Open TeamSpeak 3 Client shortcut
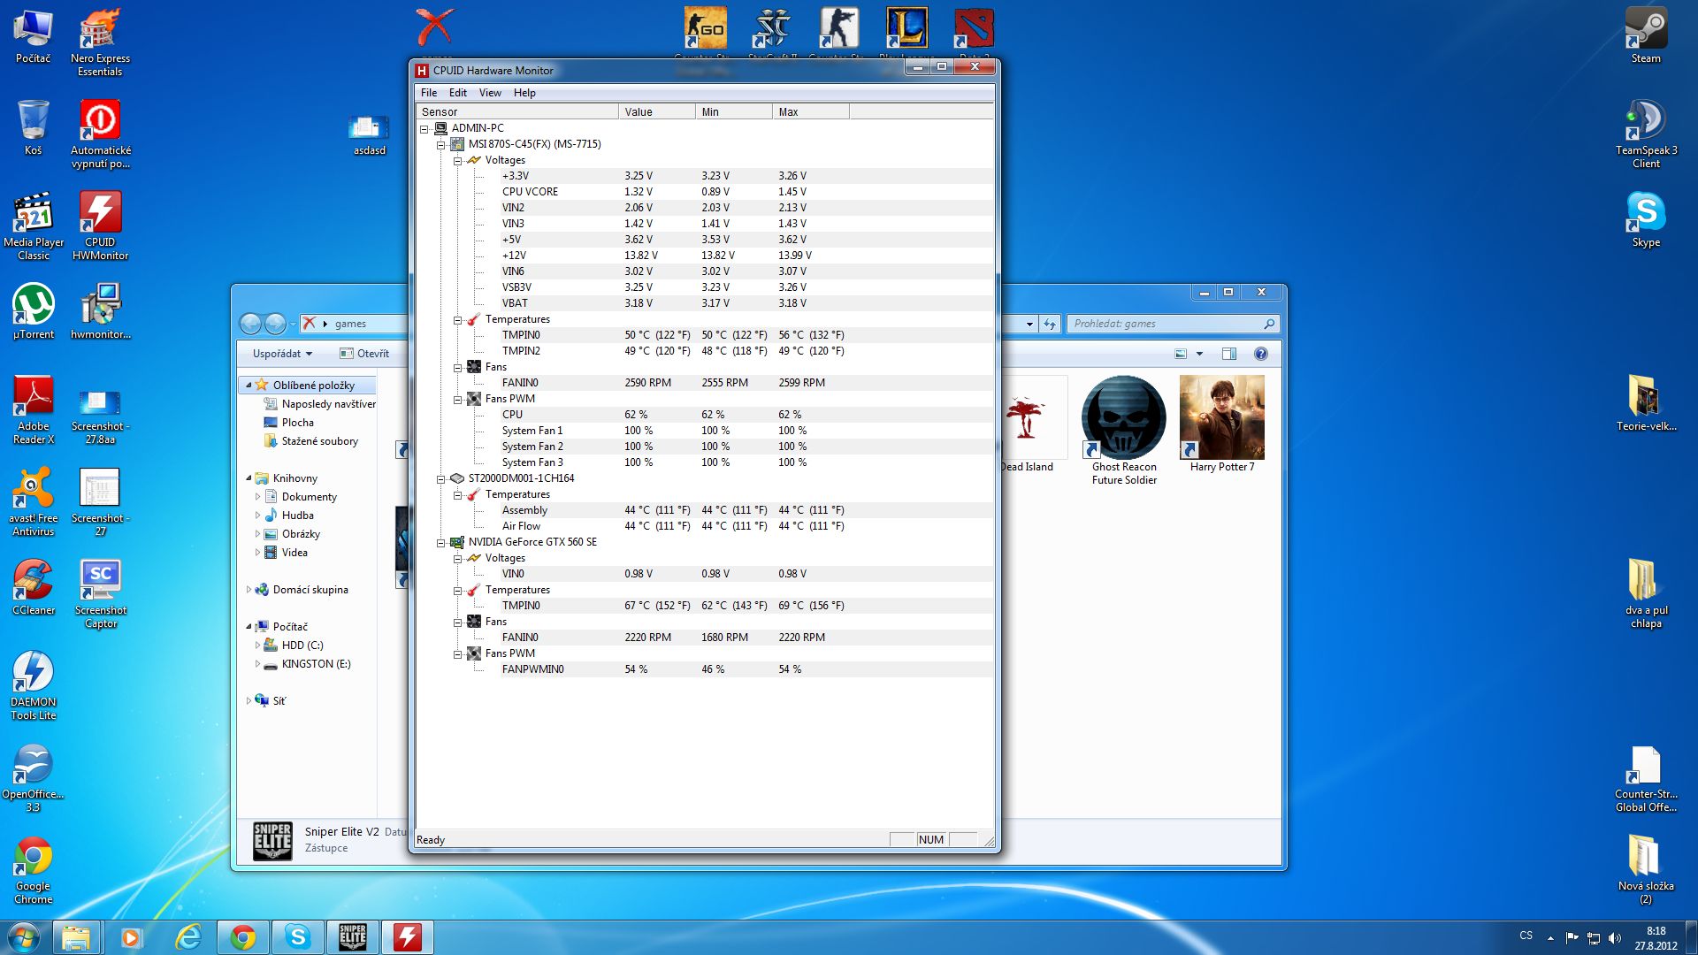This screenshot has width=1698, height=955. 1646,134
